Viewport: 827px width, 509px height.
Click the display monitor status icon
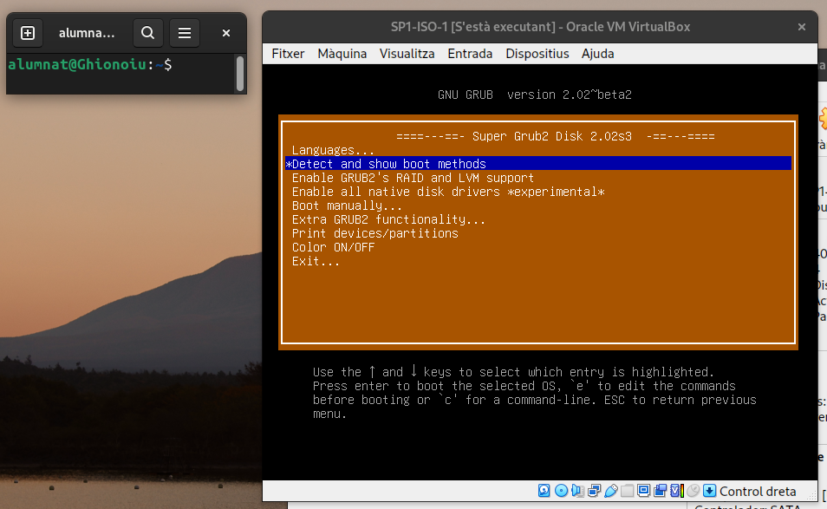643,490
